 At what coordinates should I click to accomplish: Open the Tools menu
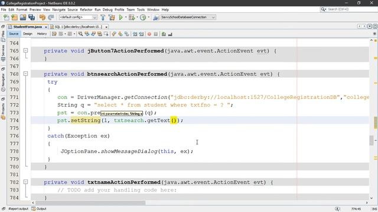(x=141, y=9)
